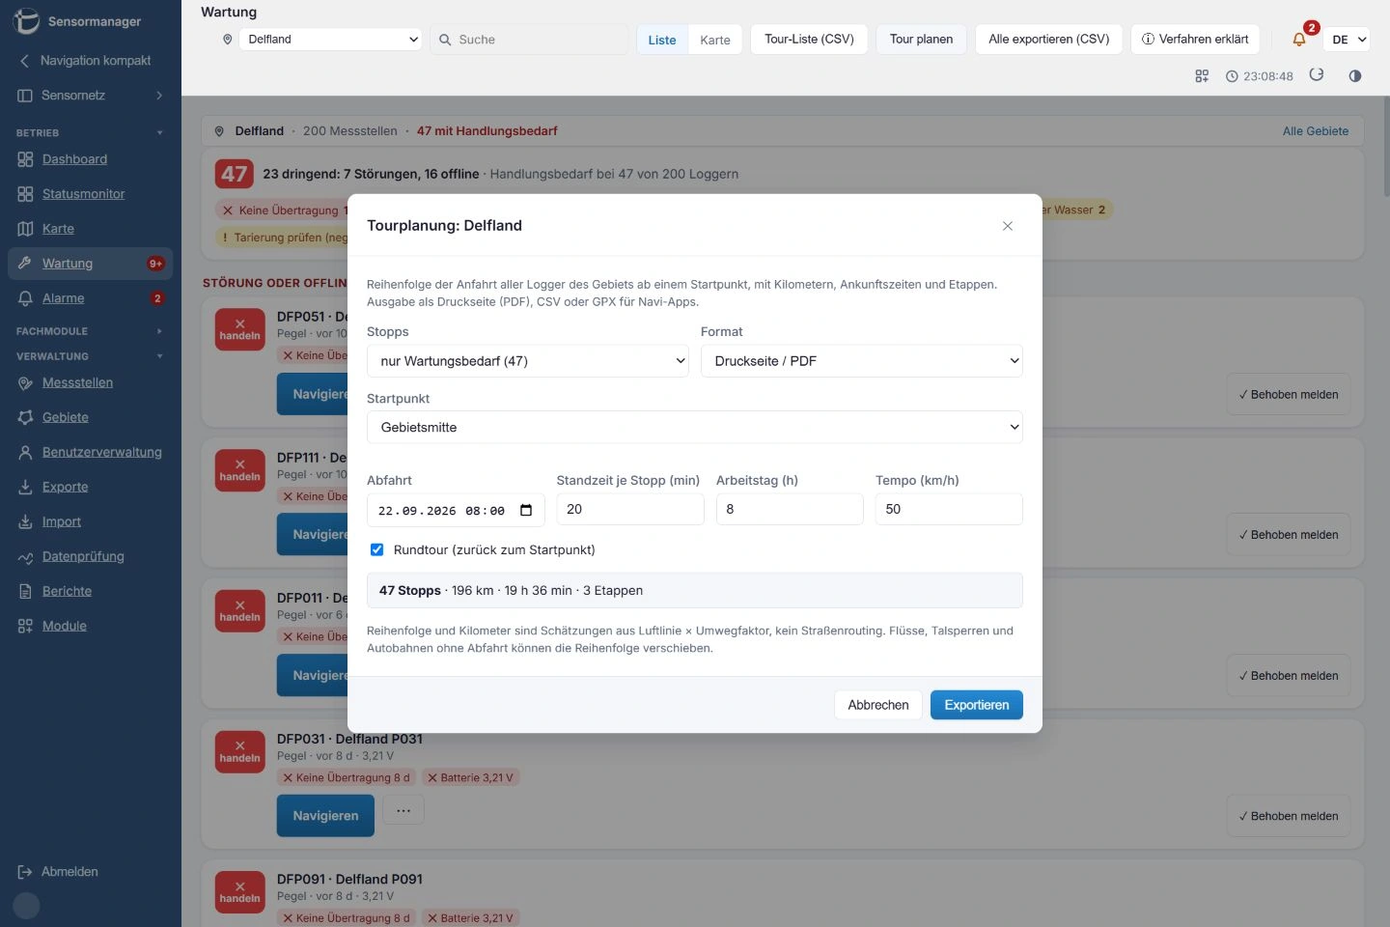Open the Datenprüfung icon in sidebar
Image resolution: width=1390 pixels, height=927 pixels.
[25, 556]
